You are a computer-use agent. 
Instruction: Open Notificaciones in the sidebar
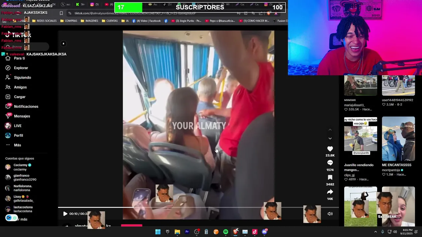22,106
